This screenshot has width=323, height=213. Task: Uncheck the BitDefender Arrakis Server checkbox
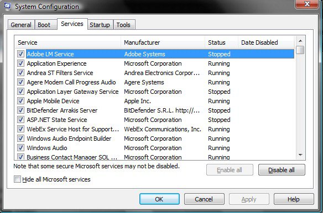(20, 110)
